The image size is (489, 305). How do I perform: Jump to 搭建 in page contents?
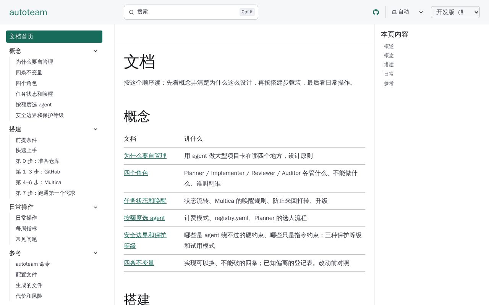tap(389, 65)
